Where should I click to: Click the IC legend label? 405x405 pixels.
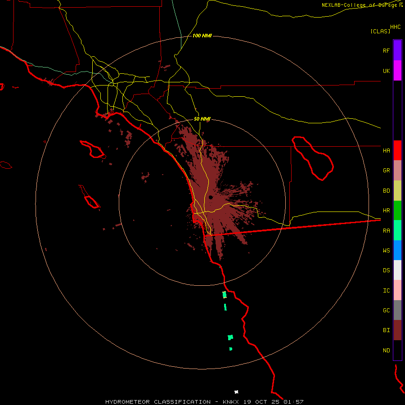386,291
